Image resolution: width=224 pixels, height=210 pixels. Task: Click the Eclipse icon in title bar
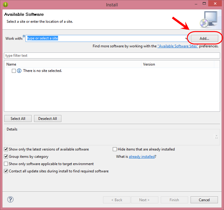(x=5, y=5)
